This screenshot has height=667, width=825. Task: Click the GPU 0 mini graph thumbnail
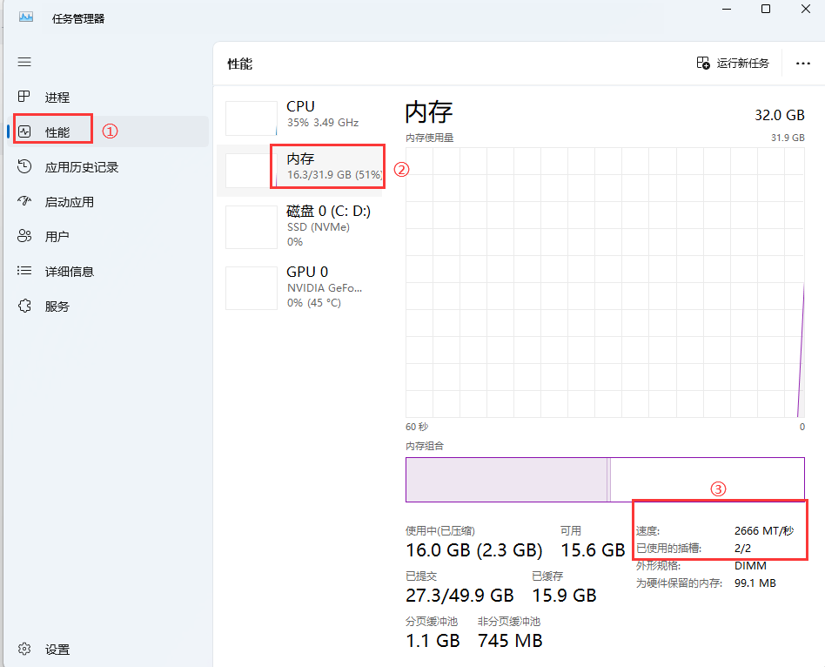tap(251, 288)
